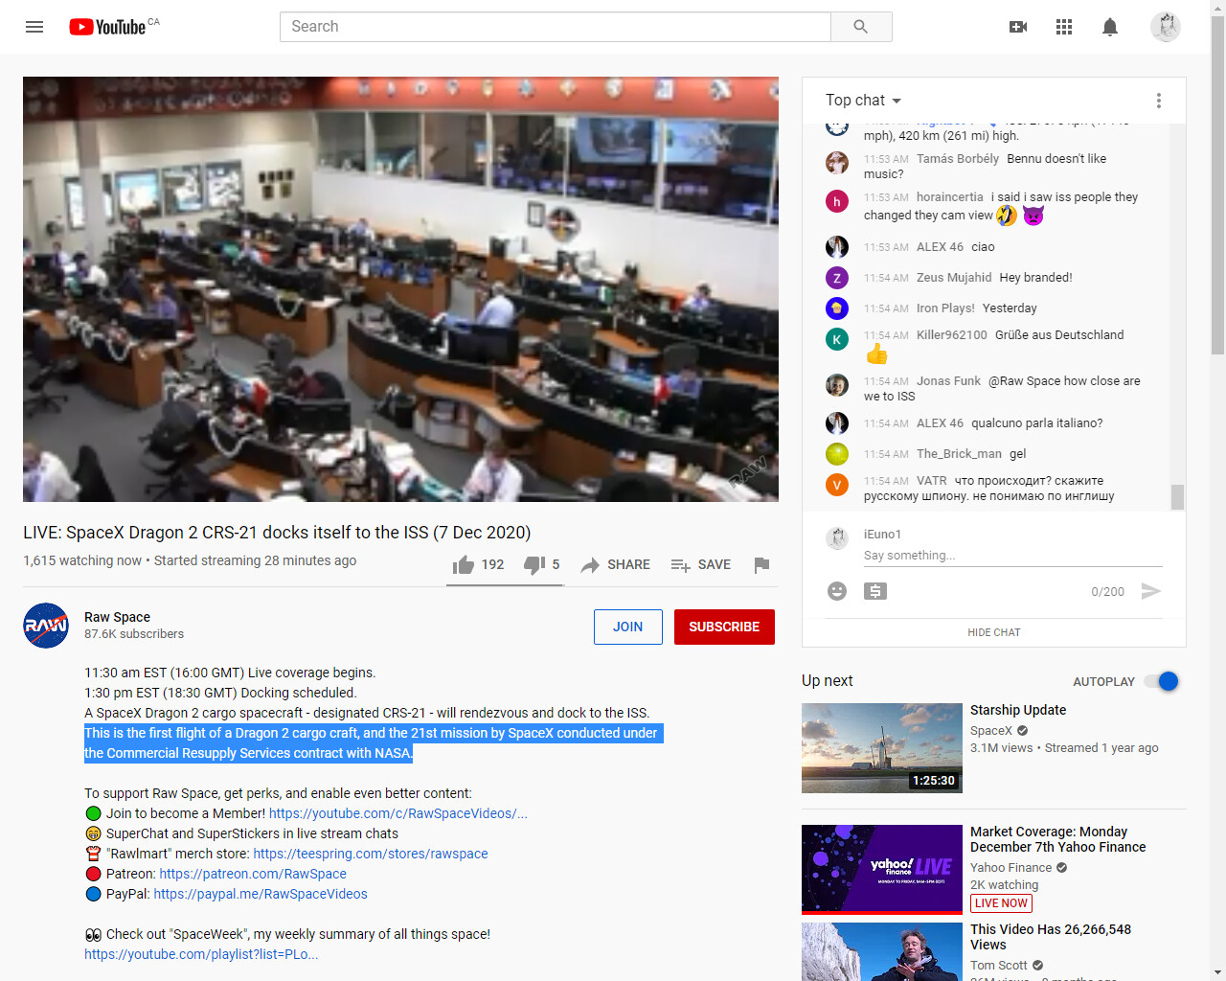Screen dimensions: 1226x981
Task: Click Jonas Funk's chat avatar
Action: (837, 385)
